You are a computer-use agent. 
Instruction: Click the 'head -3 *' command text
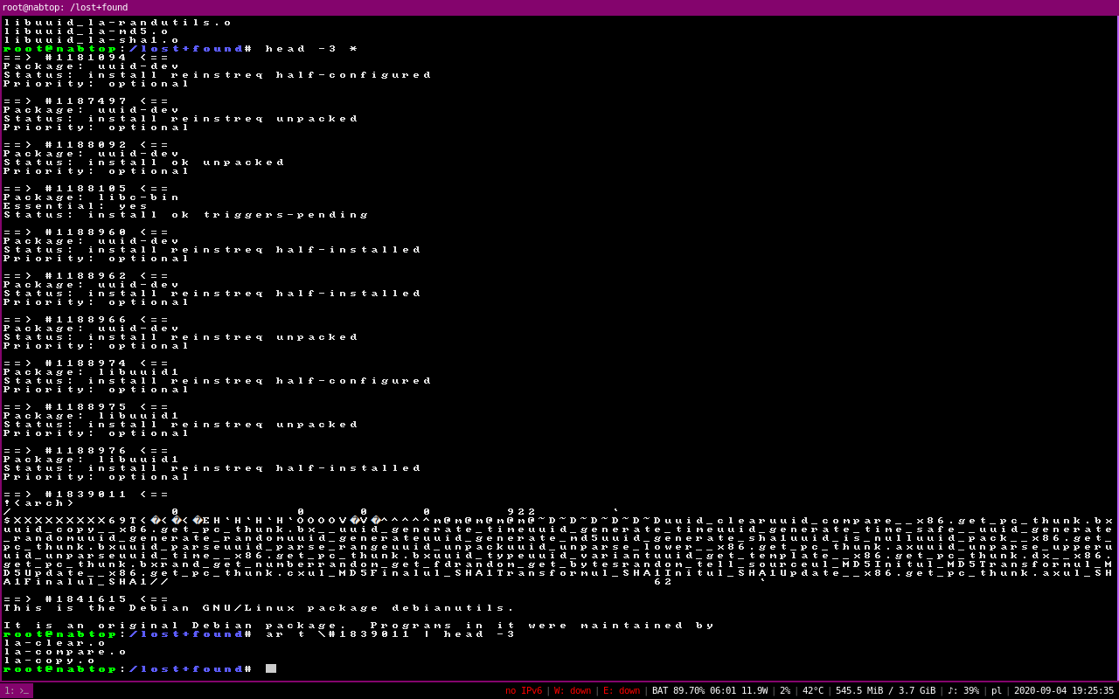(x=311, y=48)
